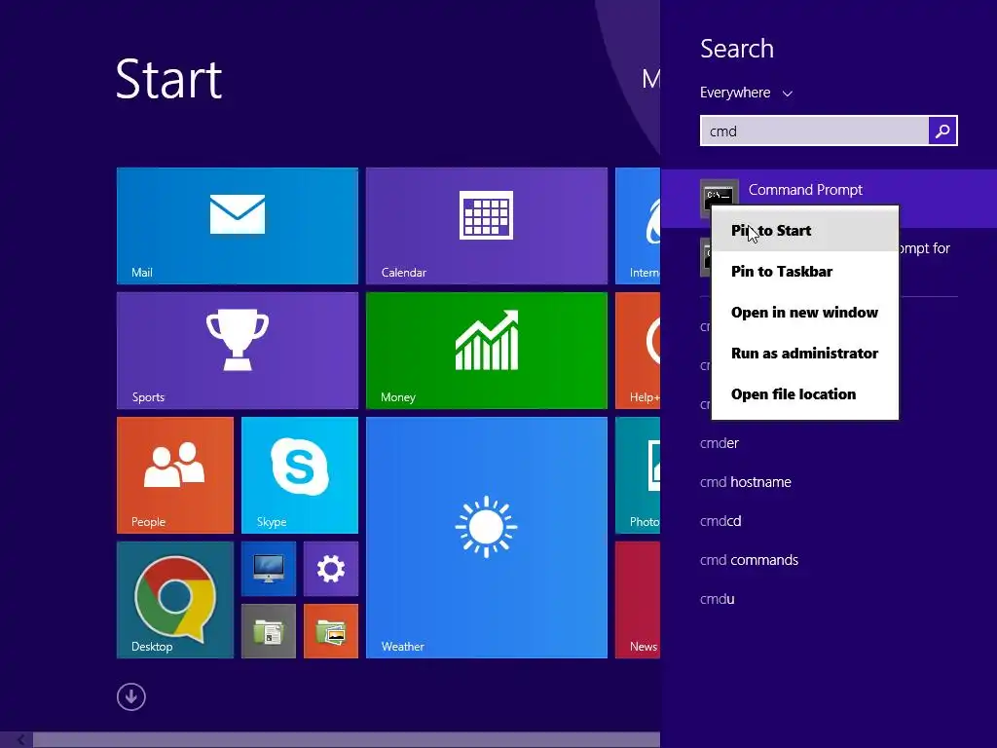The height and width of the screenshot is (748, 997).
Task: Select the cmder suggestion
Action: point(720,443)
